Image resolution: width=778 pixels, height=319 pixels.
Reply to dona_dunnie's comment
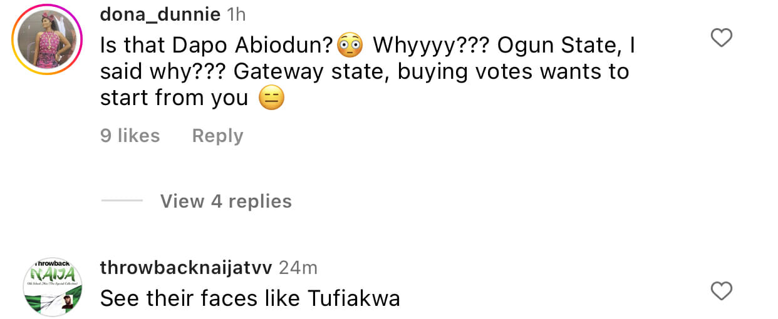pyautogui.click(x=217, y=136)
